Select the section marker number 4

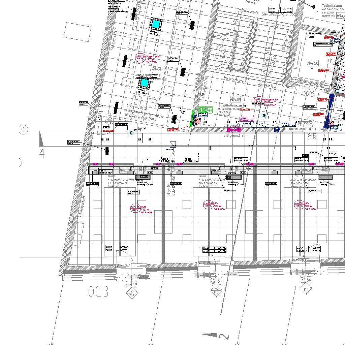pyautogui.click(x=42, y=153)
